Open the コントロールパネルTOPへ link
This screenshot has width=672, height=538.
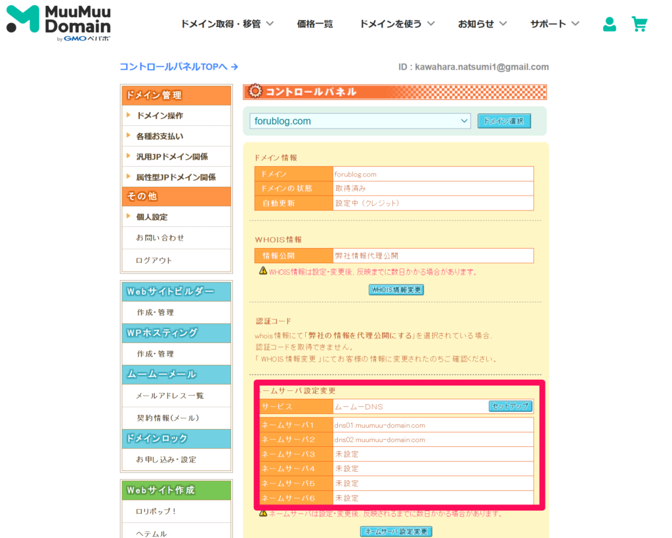click(176, 67)
